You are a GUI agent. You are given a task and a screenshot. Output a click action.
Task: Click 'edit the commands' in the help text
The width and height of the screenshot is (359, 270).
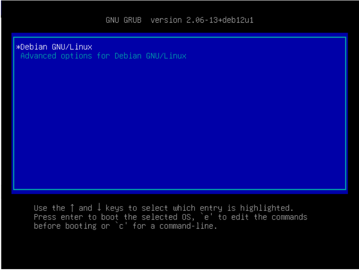[x=269, y=217]
